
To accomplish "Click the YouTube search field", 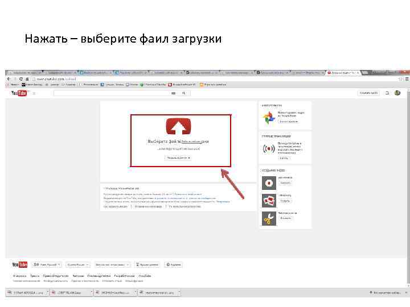I will pyautogui.click(x=112, y=93).
